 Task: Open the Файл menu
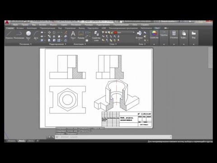click(16, 25)
